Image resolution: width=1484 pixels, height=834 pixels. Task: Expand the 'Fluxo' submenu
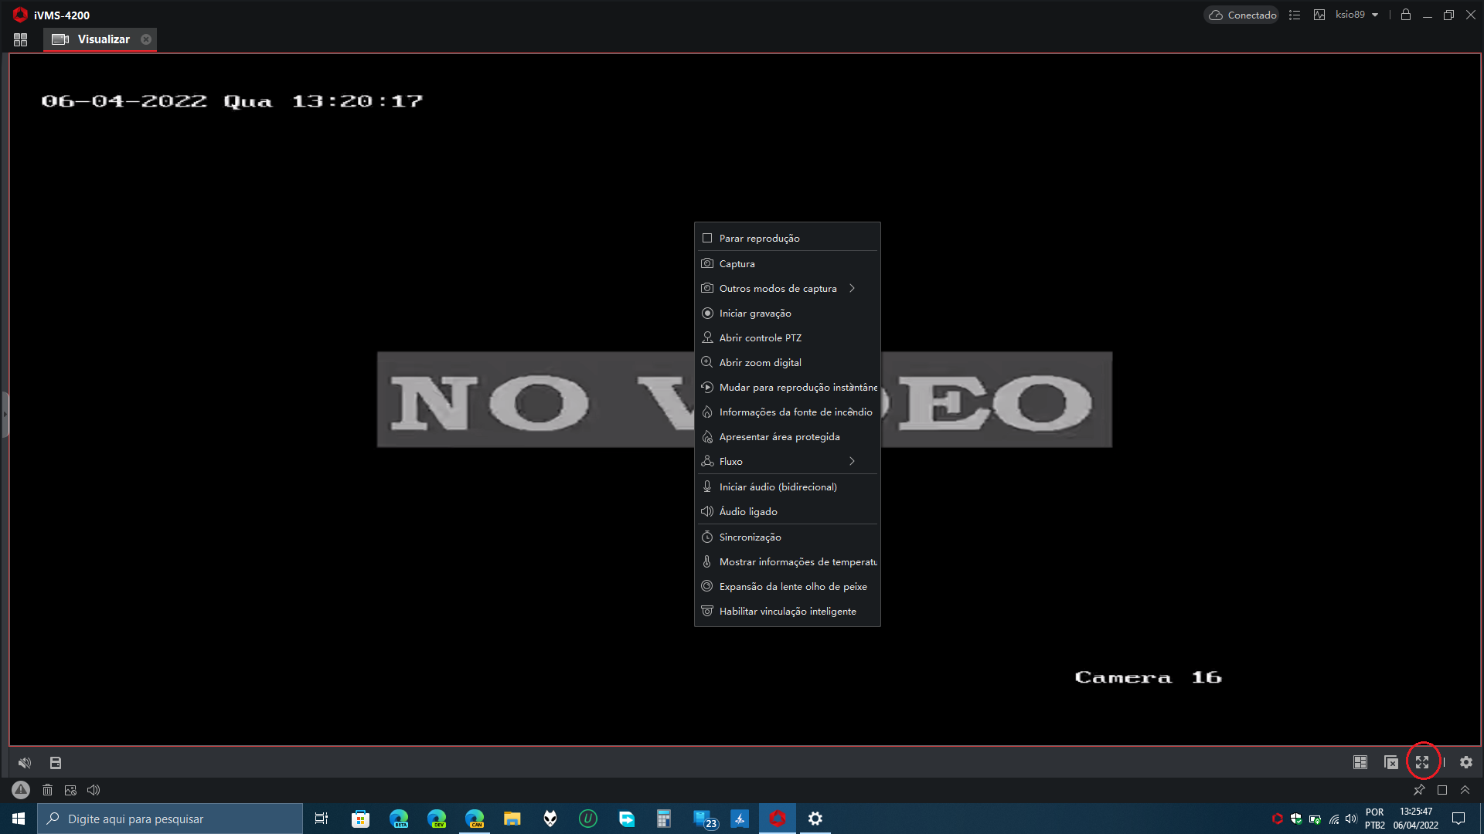(730, 461)
